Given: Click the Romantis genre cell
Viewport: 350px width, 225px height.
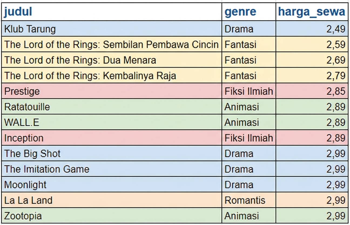Looking at the screenshot, I should click(x=245, y=200).
